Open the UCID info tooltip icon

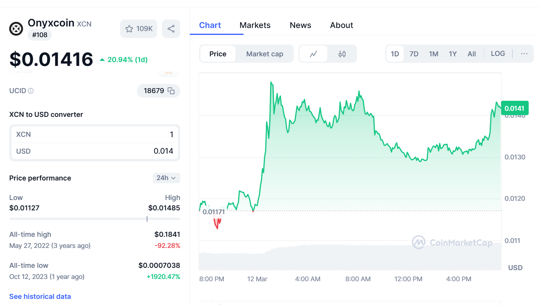click(x=31, y=90)
